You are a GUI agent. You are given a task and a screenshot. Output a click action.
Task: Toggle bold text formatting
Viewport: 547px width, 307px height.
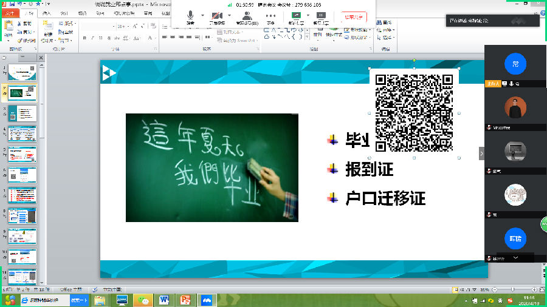coord(84,38)
